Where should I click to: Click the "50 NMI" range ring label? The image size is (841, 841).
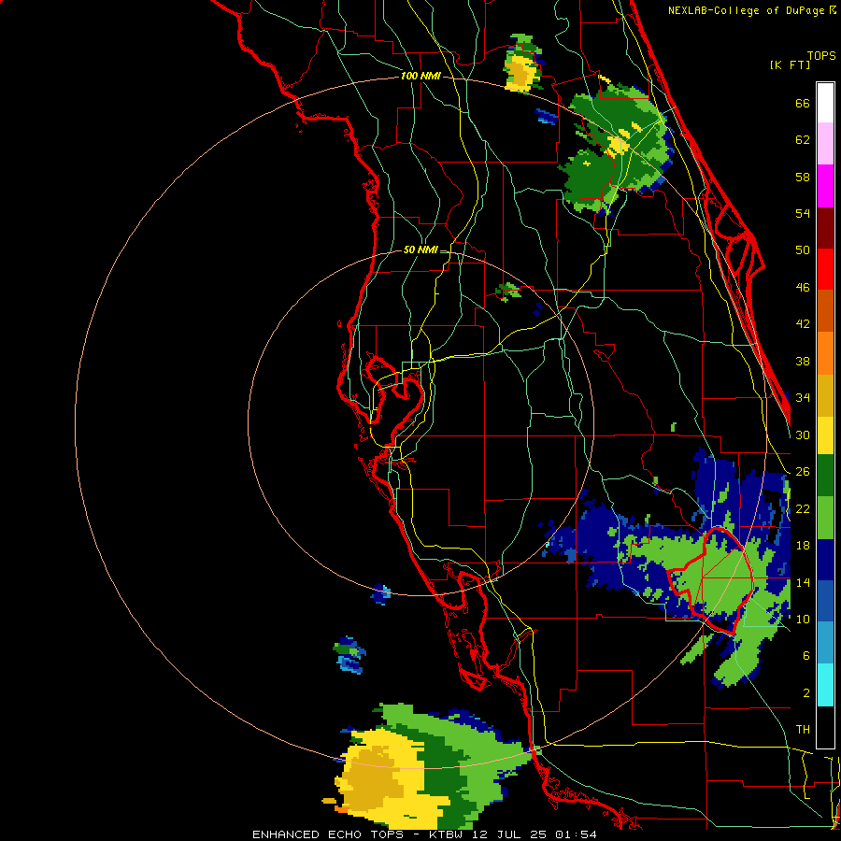coord(420,249)
